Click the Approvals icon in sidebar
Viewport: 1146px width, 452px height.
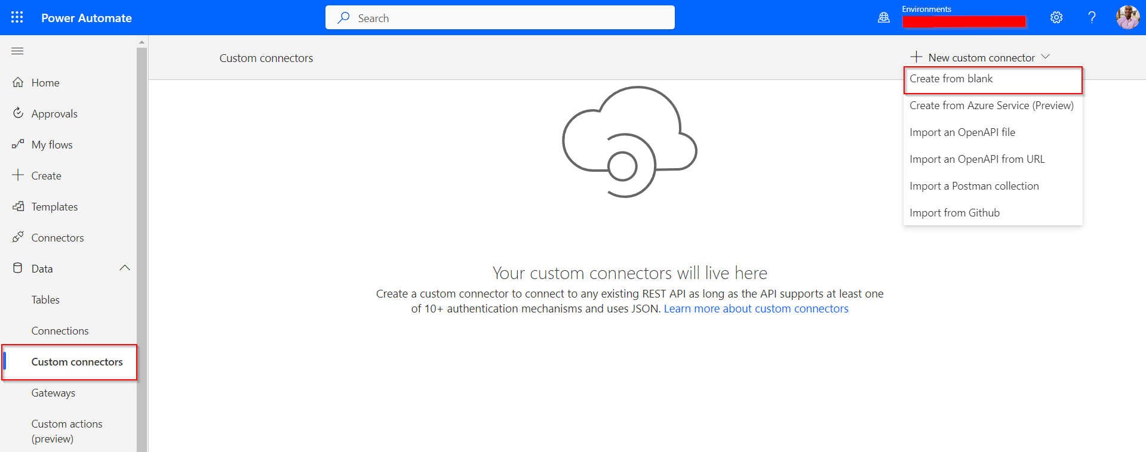[x=18, y=113]
